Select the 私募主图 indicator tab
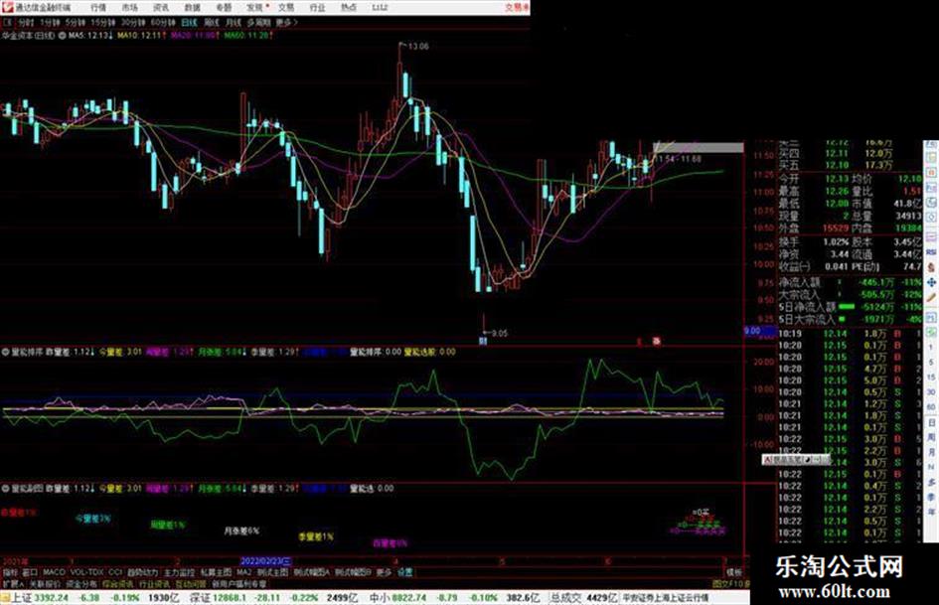The image size is (939, 605). [216, 572]
